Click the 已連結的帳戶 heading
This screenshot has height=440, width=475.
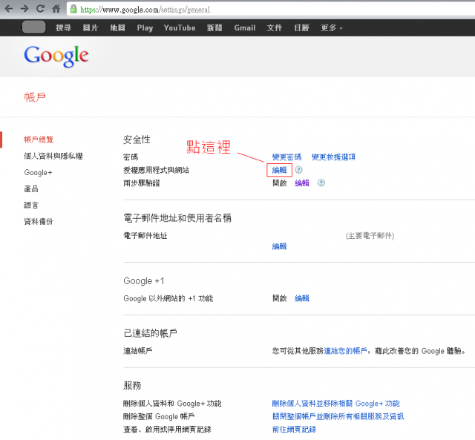(150, 333)
